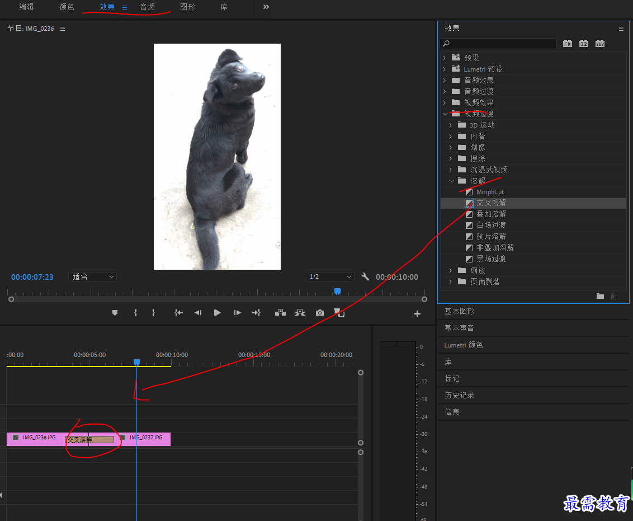Switch to 音频 workspace

[148, 7]
